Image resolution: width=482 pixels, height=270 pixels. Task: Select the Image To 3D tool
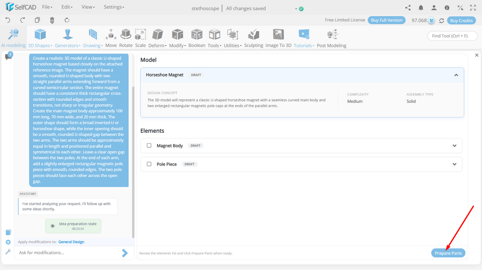278,39
